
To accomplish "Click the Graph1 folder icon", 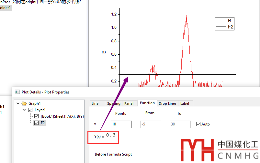I will point(24,104).
